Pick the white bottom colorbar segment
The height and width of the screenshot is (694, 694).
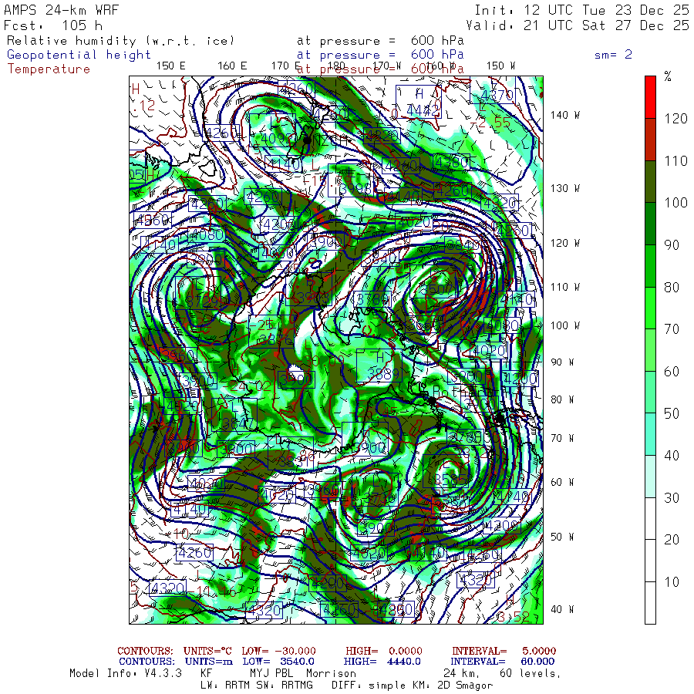tap(650, 602)
